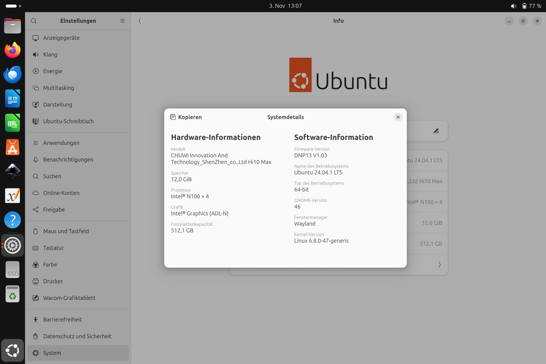
Task: Click the display icon next to Anzeigegeräte
Action: (x=36, y=38)
